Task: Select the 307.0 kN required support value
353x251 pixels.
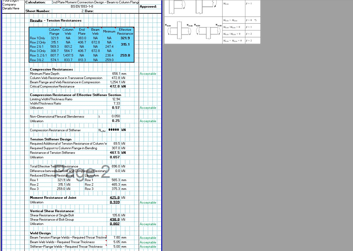Action: 116,148
